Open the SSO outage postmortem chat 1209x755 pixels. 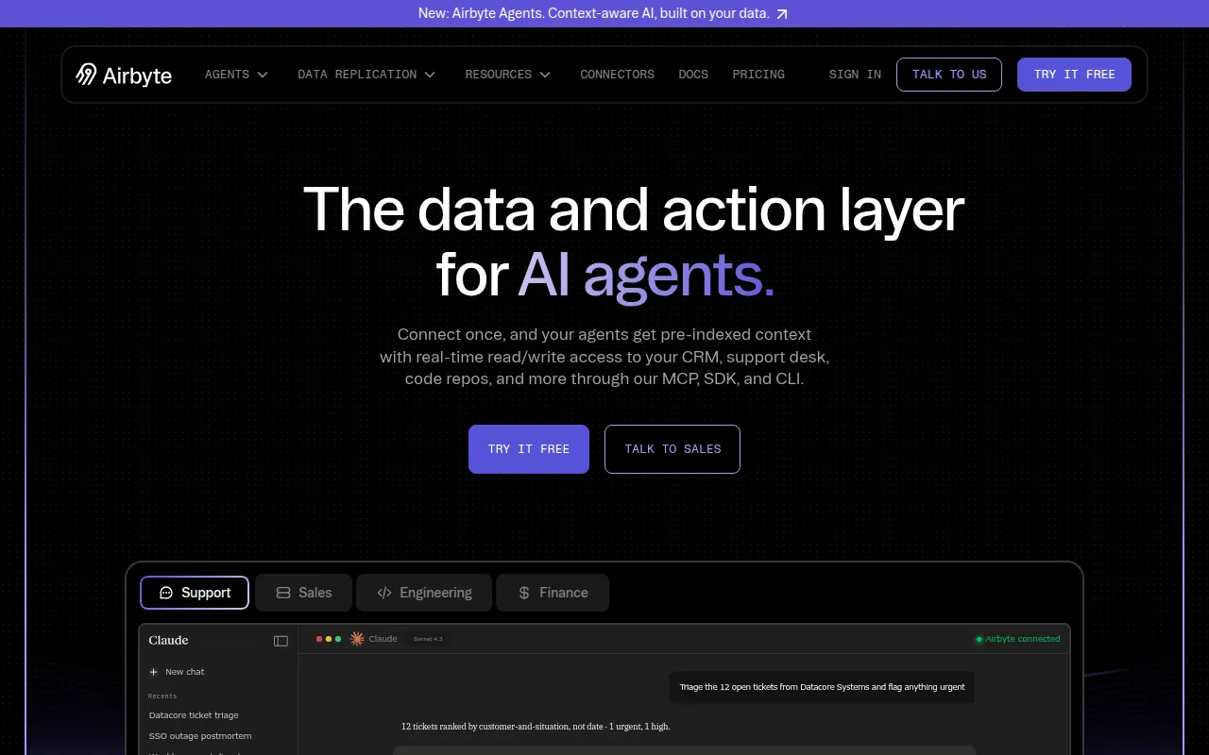[200, 736]
